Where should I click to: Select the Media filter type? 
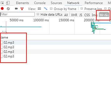[x=104, y=15]
